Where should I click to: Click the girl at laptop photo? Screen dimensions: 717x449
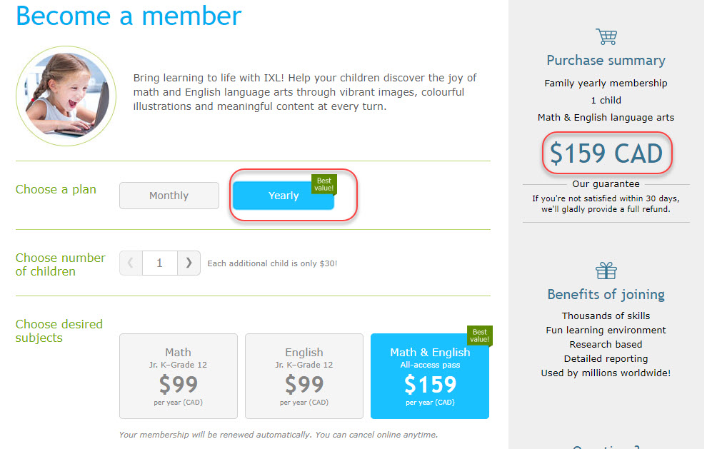[66, 96]
